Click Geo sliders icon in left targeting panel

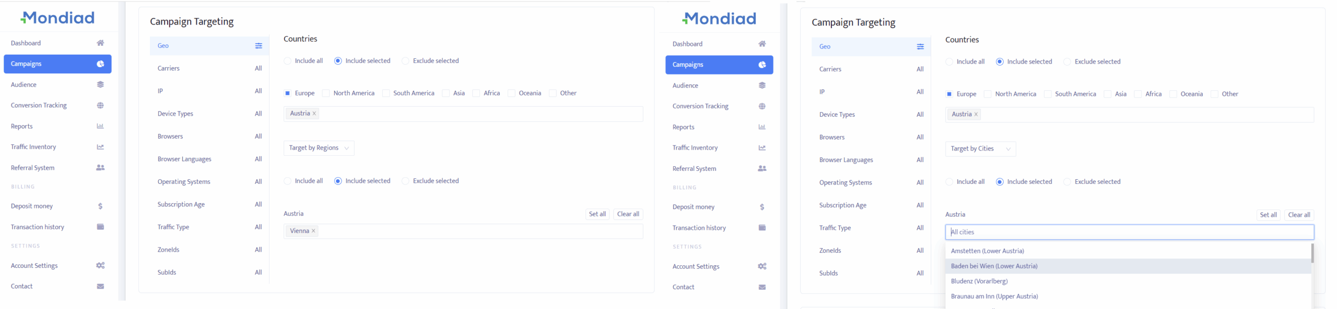click(x=259, y=46)
